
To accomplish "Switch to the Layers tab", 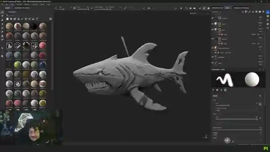I will (227, 8).
